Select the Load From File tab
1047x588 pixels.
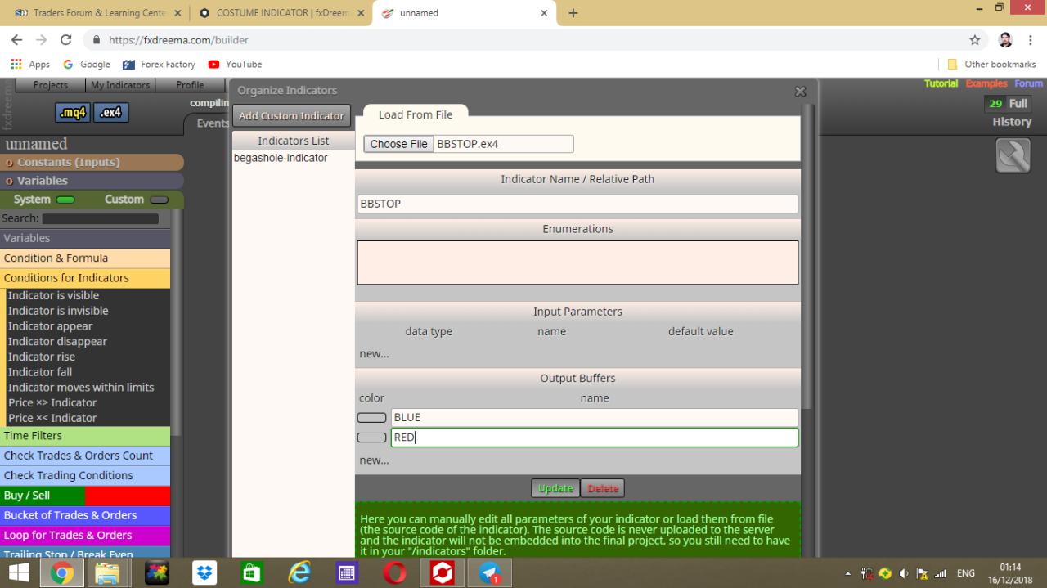tap(416, 114)
